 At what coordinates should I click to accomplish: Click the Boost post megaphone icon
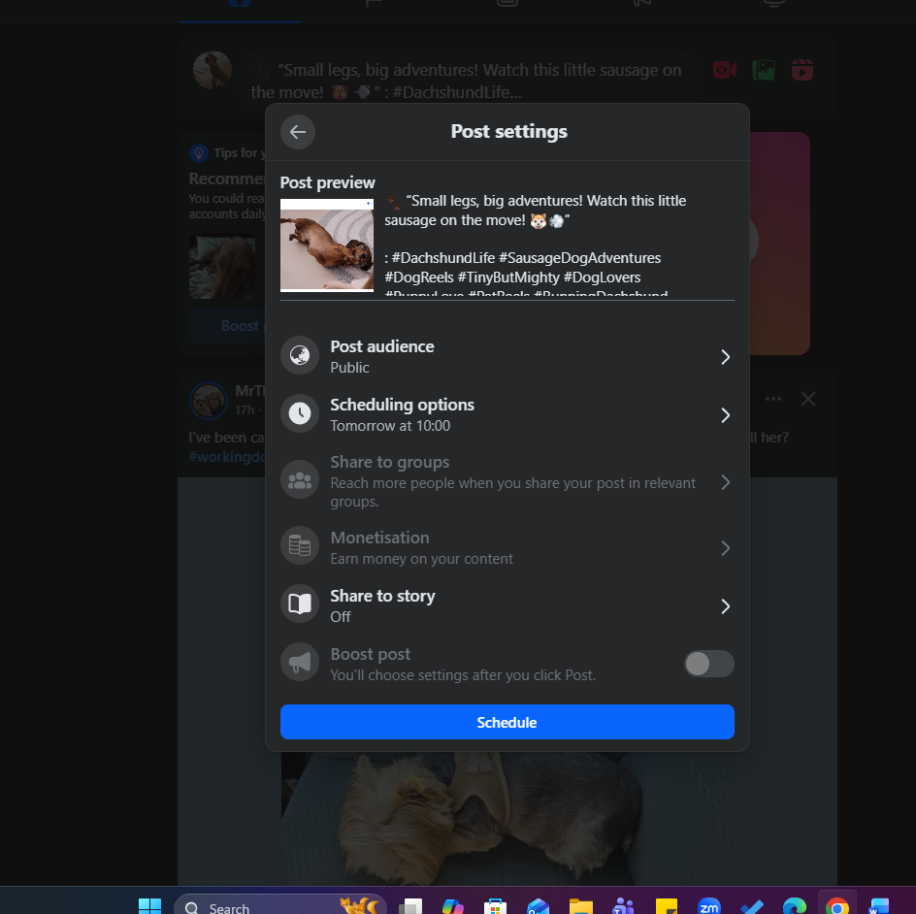pyautogui.click(x=300, y=663)
